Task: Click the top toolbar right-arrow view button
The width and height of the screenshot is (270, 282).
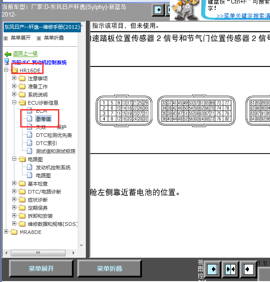Action: (x=158, y=10)
